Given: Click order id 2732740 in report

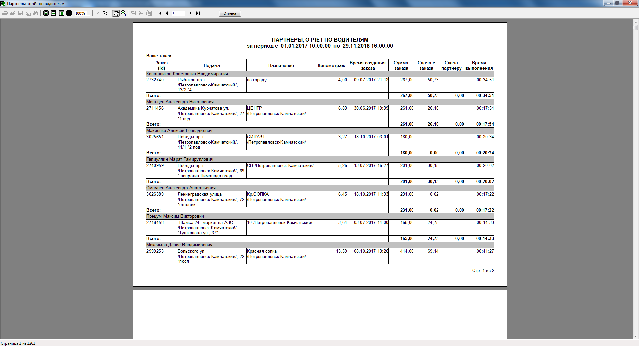Looking at the screenshot, I should [x=155, y=80].
